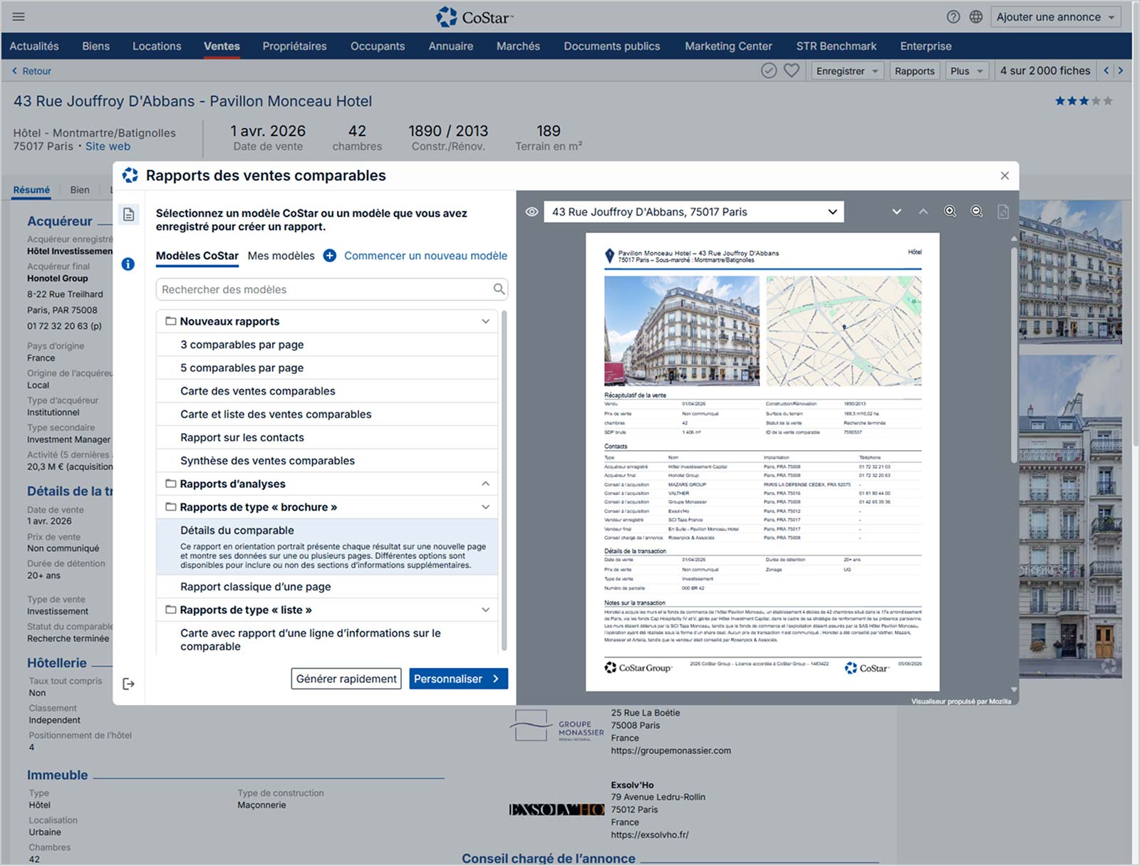Go to previous record arrow
The height and width of the screenshot is (866, 1140).
1107,71
